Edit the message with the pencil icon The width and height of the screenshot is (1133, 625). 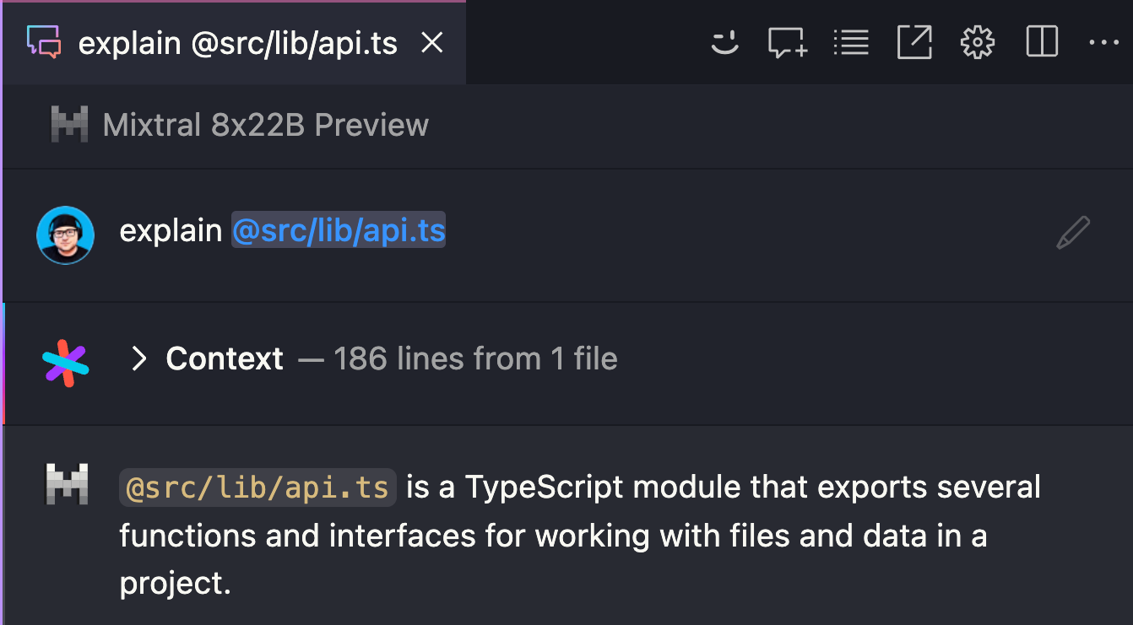tap(1073, 233)
